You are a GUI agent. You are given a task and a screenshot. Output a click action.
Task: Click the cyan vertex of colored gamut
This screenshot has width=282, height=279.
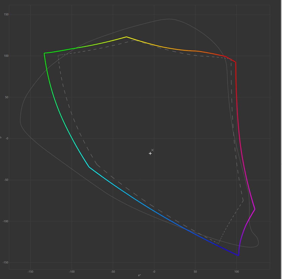[89, 167]
